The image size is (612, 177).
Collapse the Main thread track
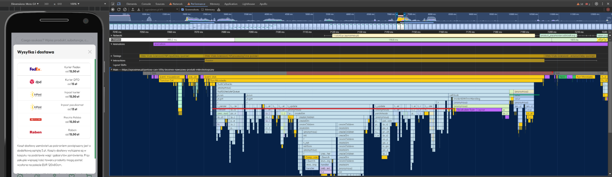(112, 69)
